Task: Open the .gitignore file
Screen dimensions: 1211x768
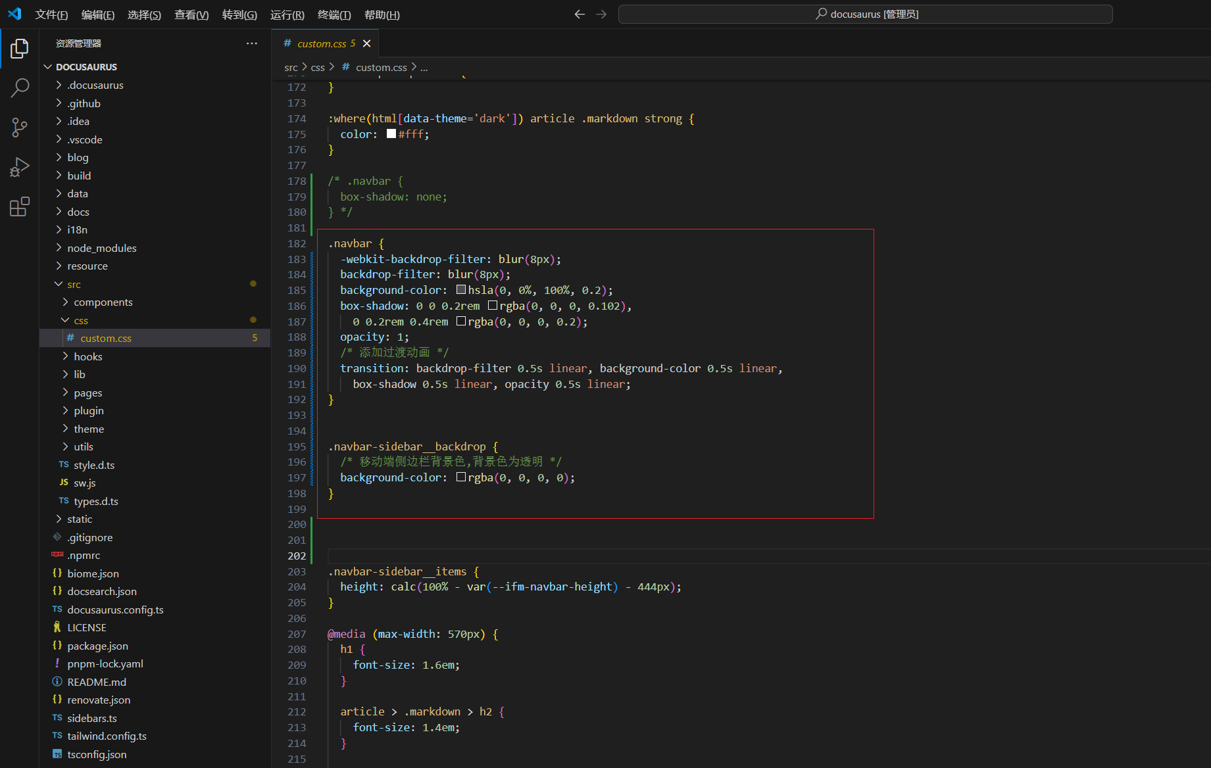Action: click(x=89, y=537)
